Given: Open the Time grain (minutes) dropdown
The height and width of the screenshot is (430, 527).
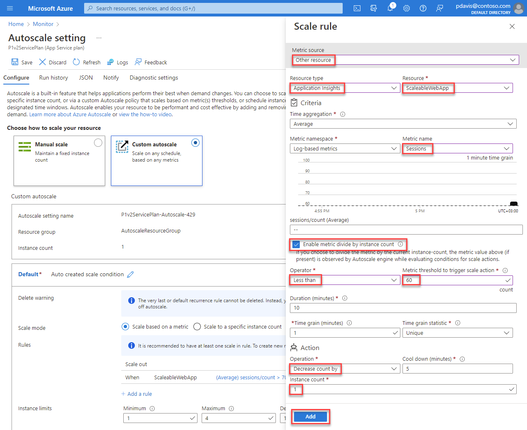Looking at the screenshot, I should click(345, 333).
